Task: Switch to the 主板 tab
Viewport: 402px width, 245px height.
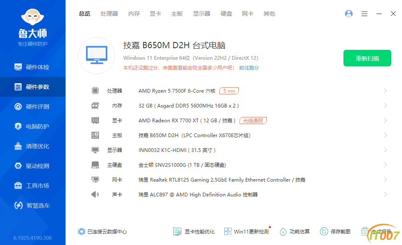Action: (x=177, y=14)
